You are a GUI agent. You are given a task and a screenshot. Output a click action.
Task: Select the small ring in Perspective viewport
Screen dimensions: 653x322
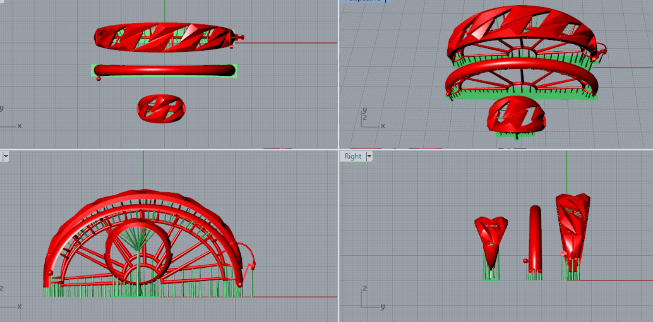516,114
